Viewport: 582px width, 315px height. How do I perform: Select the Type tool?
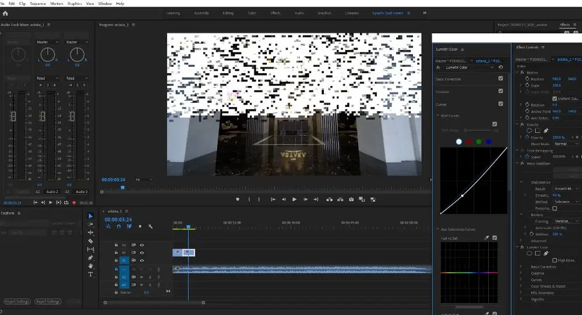coord(90,274)
